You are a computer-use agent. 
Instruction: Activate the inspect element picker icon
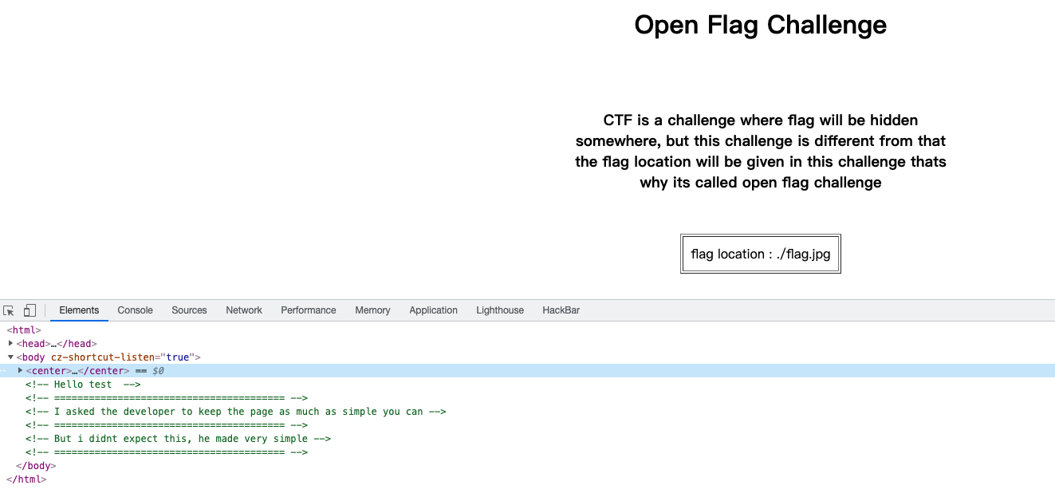[x=9, y=310]
